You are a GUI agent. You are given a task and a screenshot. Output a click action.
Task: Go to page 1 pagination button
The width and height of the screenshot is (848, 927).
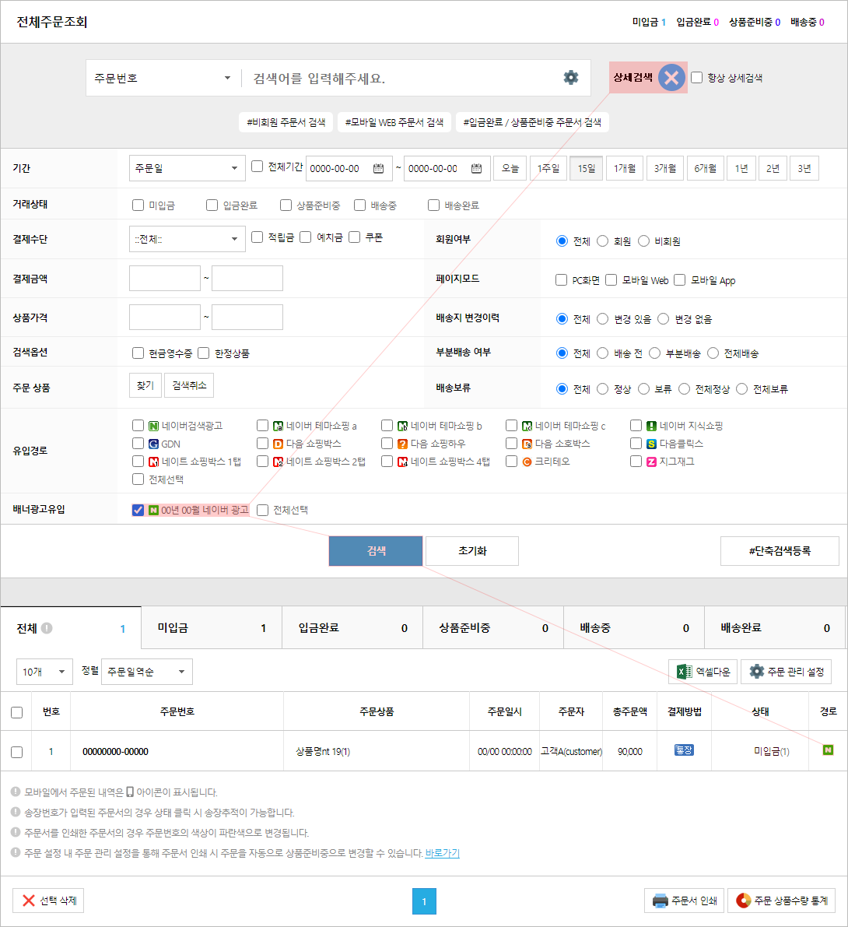[x=424, y=901]
